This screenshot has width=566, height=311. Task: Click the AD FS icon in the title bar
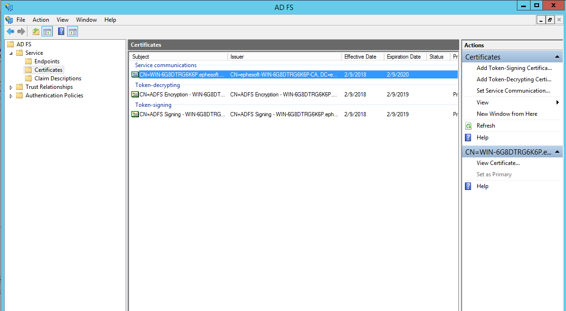click(9, 7)
